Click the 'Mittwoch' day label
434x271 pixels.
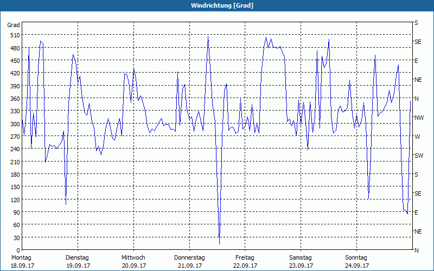tap(133, 258)
